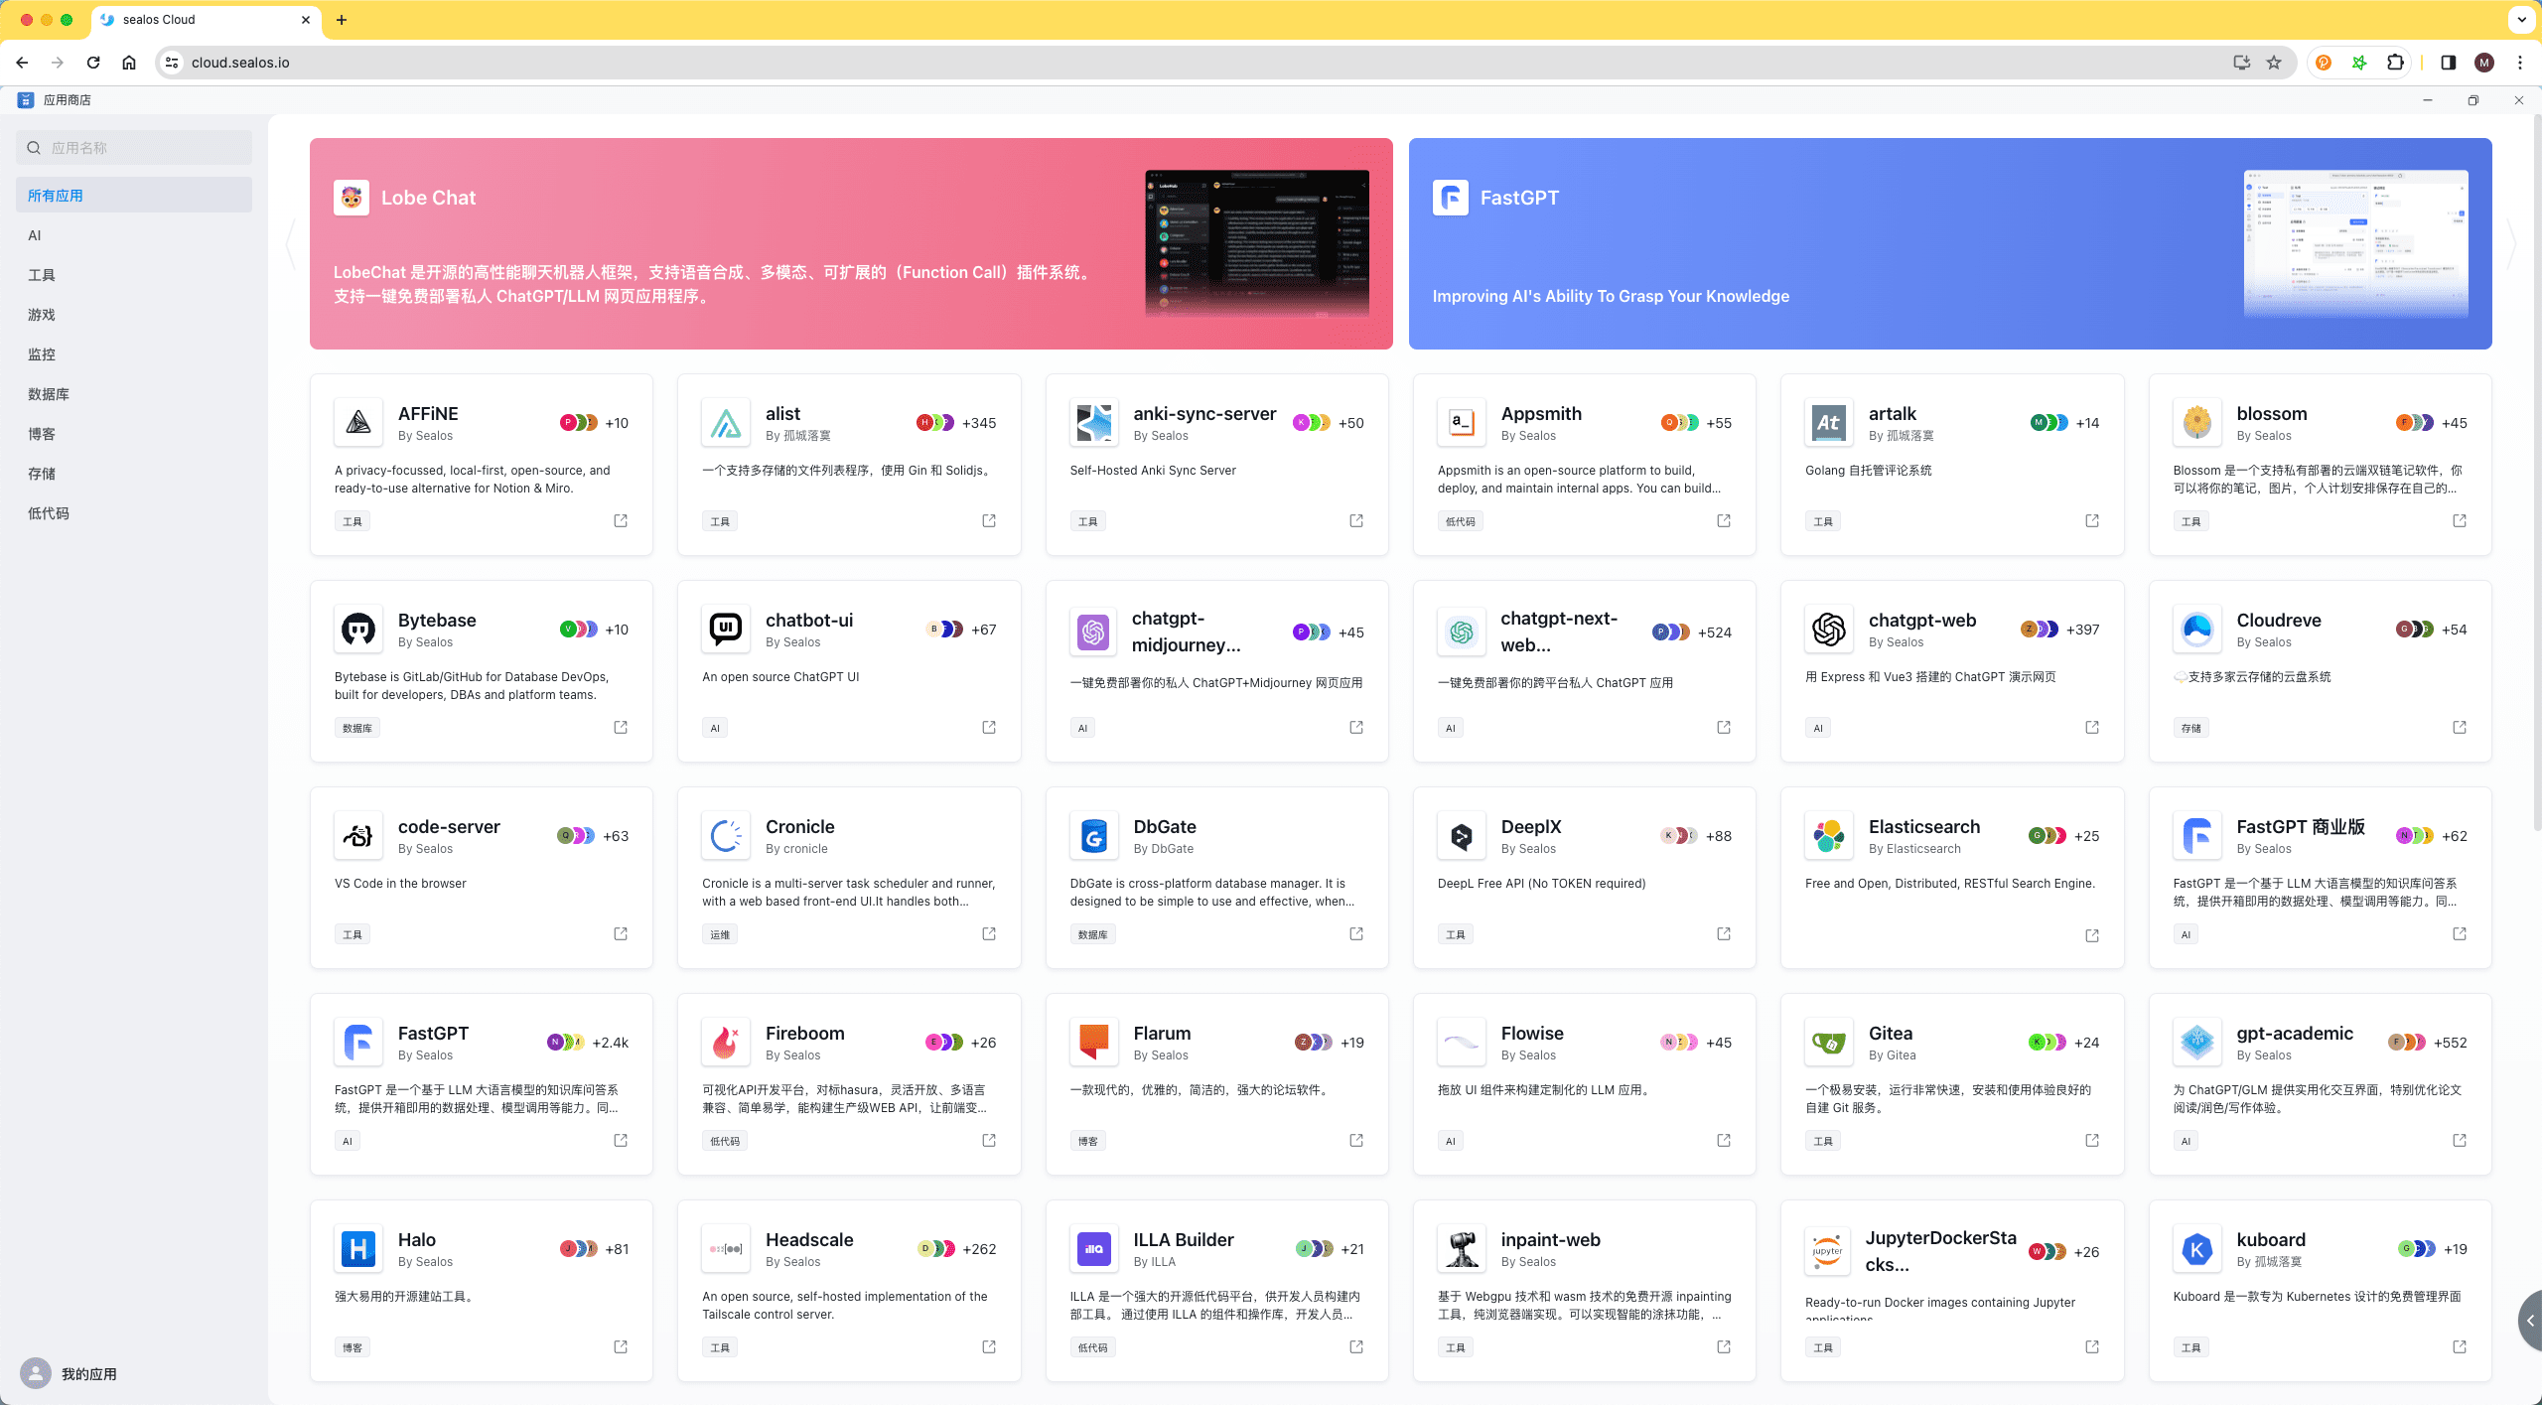Click the chatgpt-web OpenAI logo icon
This screenshot has width=2542, height=1405.
pyautogui.click(x=1828, y=630)
